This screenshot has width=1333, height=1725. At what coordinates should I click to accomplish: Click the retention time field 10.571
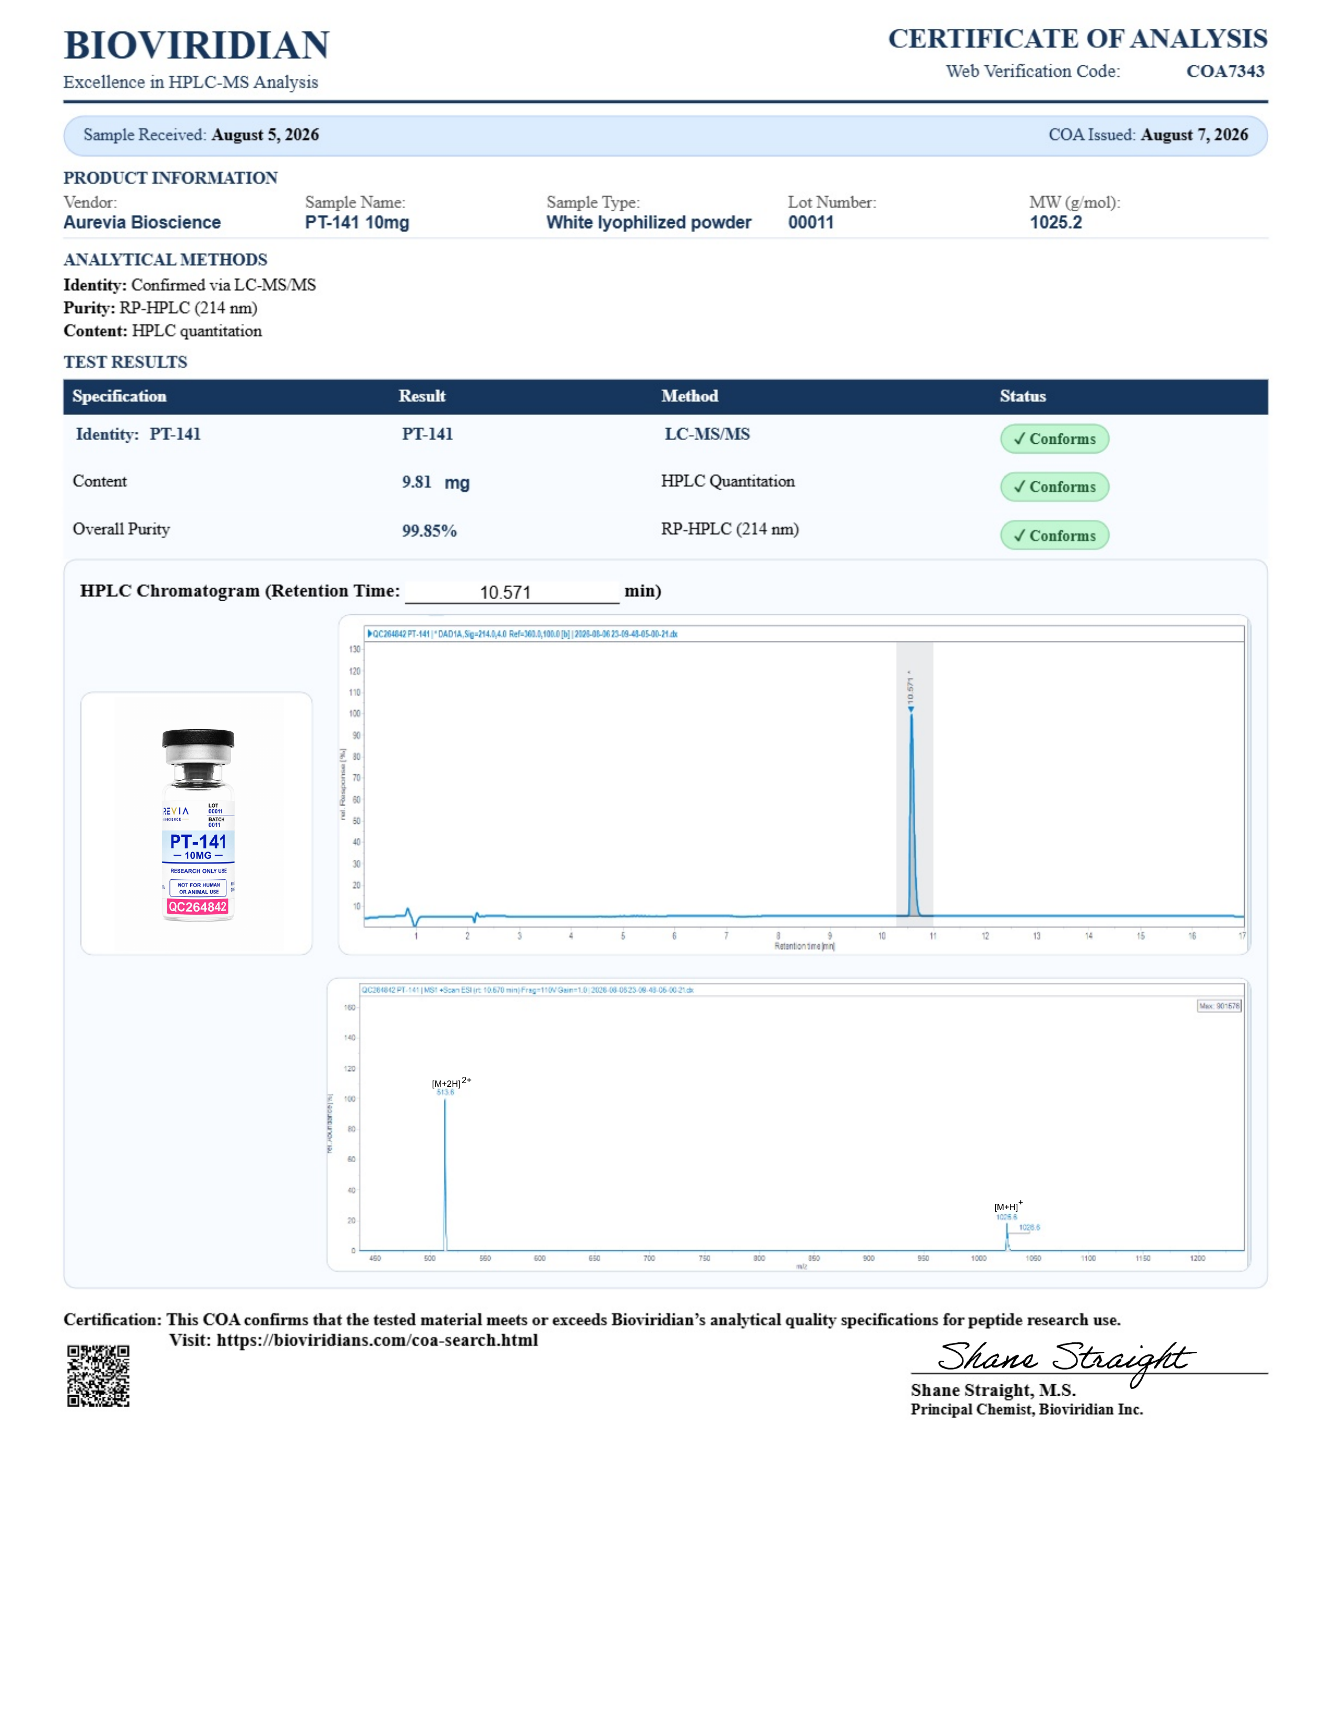coord(512,592)
